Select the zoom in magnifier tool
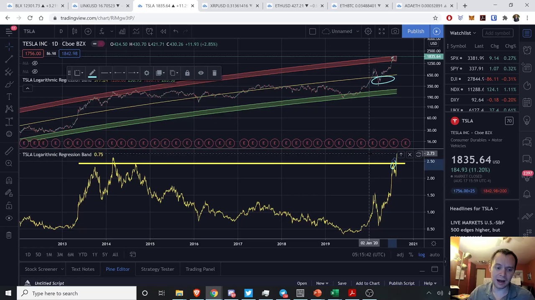The image size is (535, 300). (x=9, y=163)
